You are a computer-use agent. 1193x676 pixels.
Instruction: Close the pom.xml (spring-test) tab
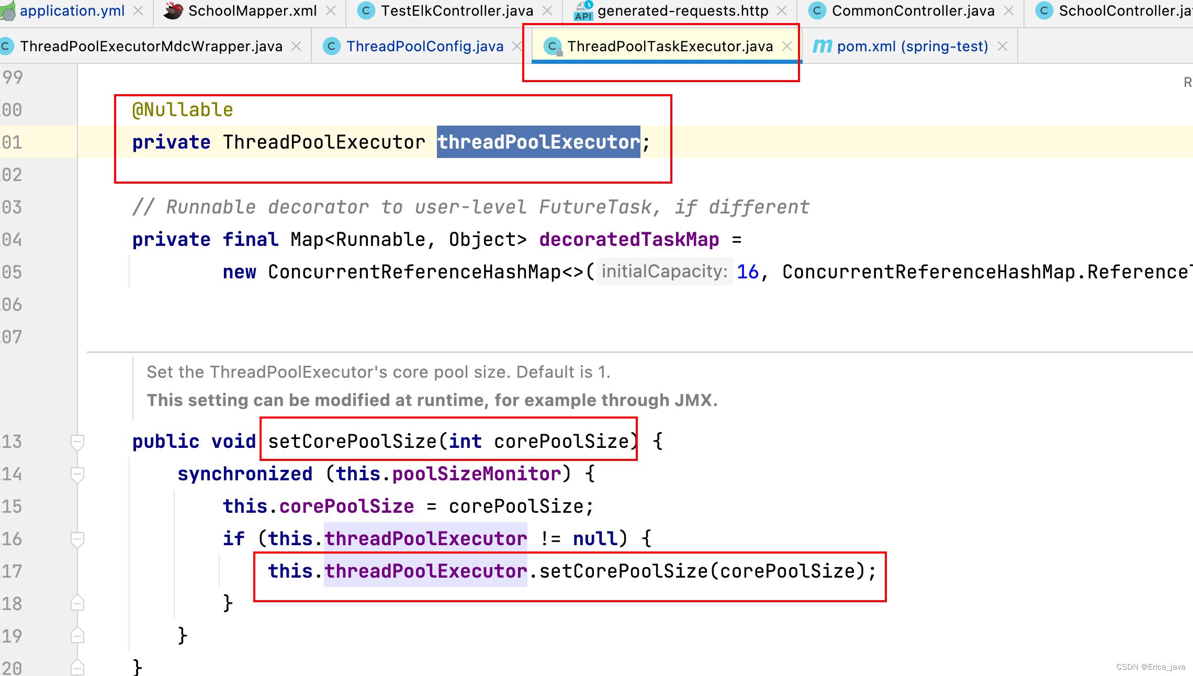pyautogui.click(x=1003, y=46)
